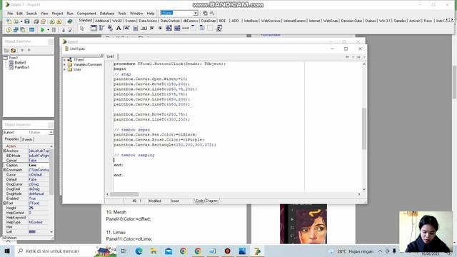The image size is (457, 257).
Task: Click the Height property value 25
Action: pyautogui.click(x=39, y=208)
